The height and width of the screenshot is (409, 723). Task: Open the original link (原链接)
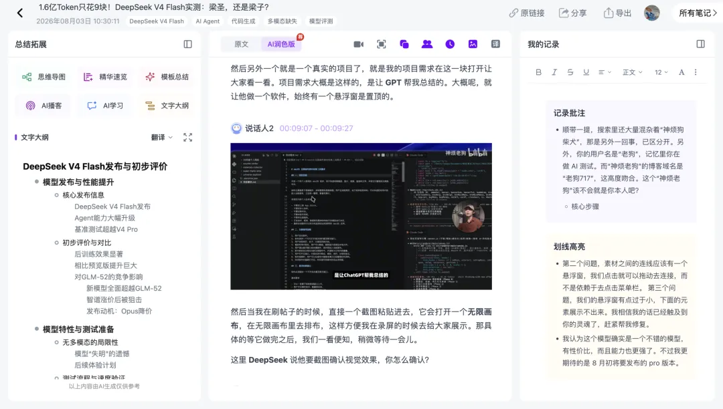tap(527, 13)
